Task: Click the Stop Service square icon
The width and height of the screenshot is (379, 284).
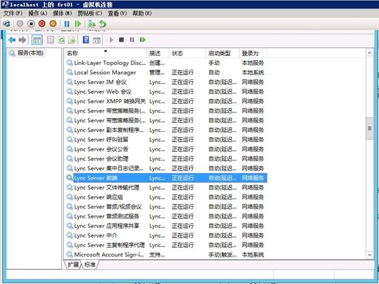Action: pyautogui.click(x=121, y=40)
